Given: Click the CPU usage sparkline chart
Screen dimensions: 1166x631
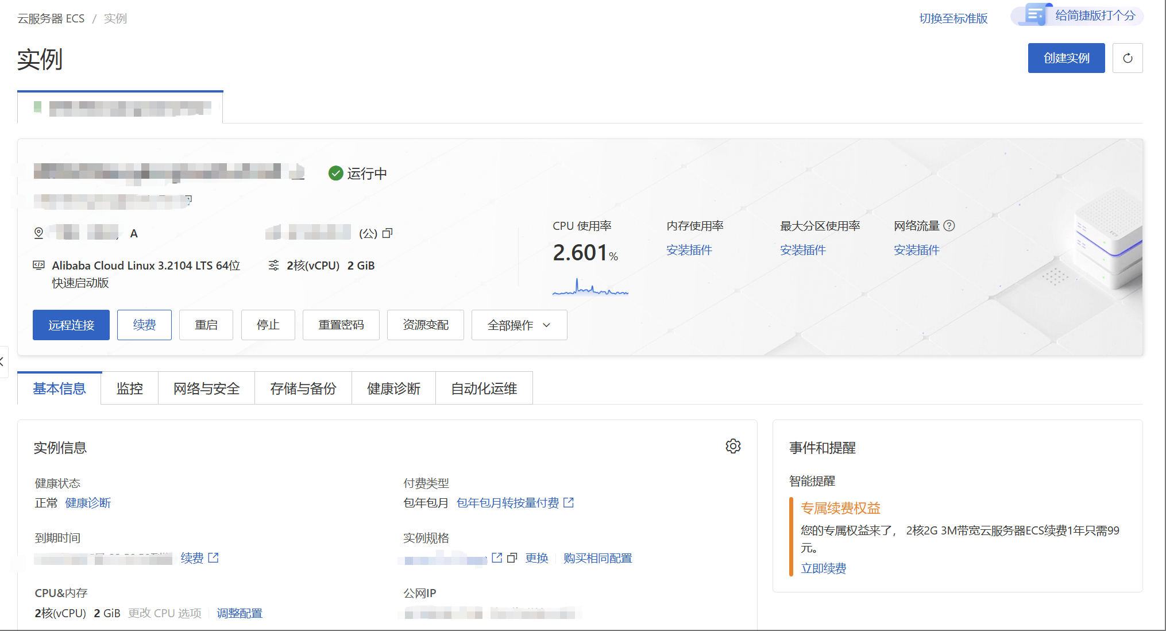Looking at the screenshot, I should point(590,287).
